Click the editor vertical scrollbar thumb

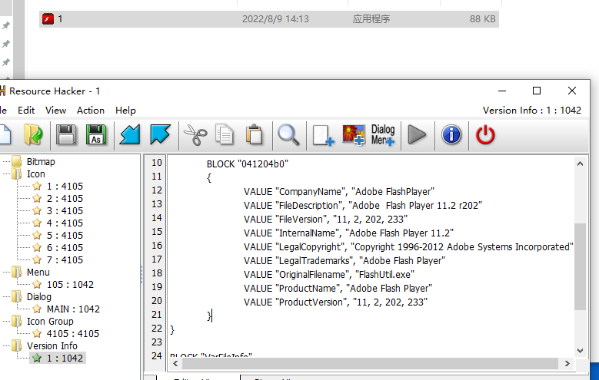[580, 266]
